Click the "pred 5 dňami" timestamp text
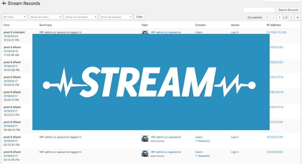The width and height of the screenshot is (302, 164). (x=12, y=47)
